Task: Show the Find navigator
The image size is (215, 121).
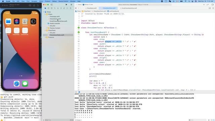Action: [55, 8]
